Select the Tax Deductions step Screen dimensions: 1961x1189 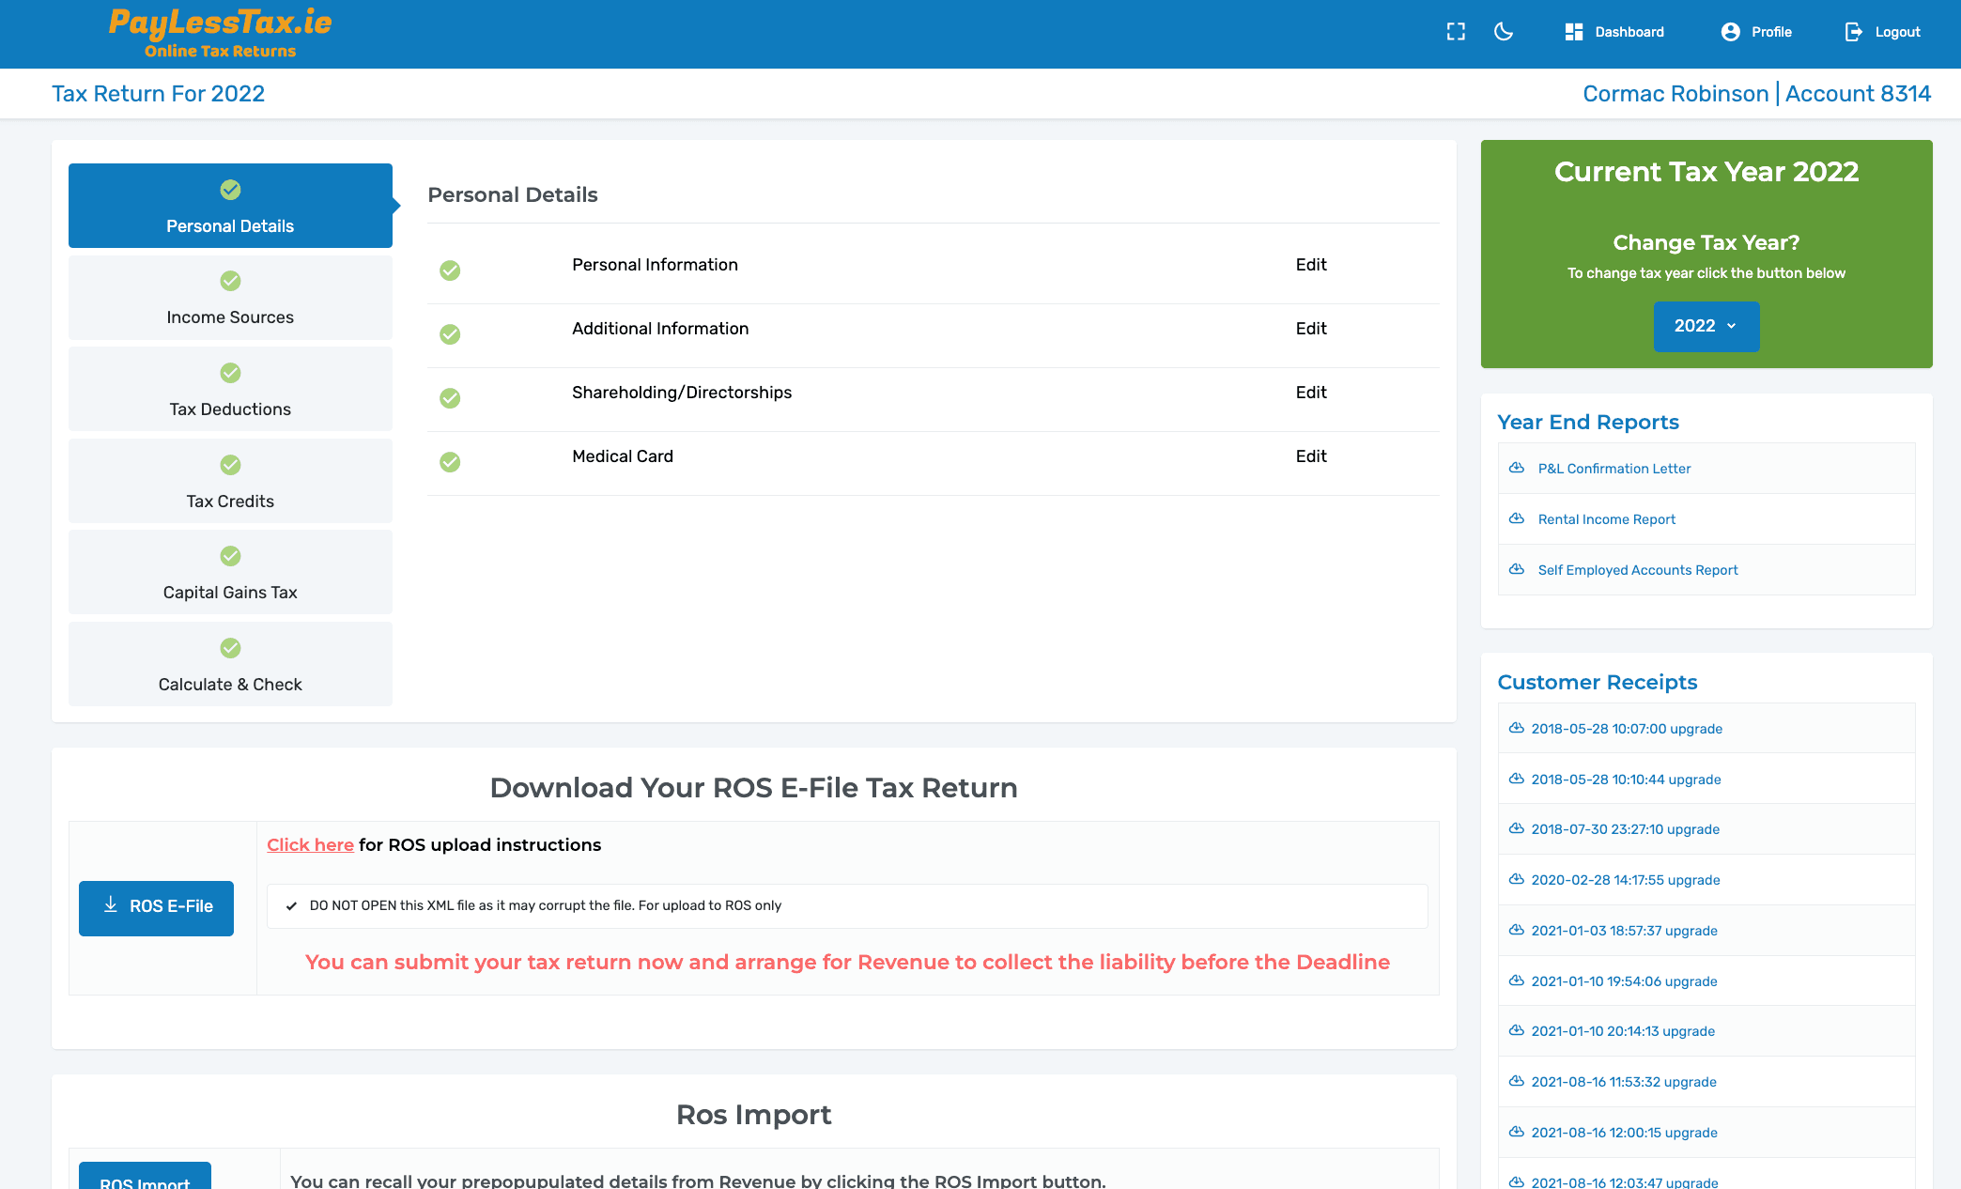tap(230, 389)
